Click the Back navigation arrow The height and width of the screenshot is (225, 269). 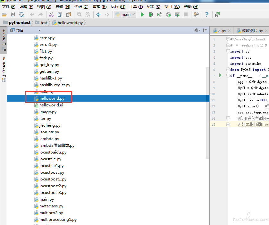(x=98, y=14)
